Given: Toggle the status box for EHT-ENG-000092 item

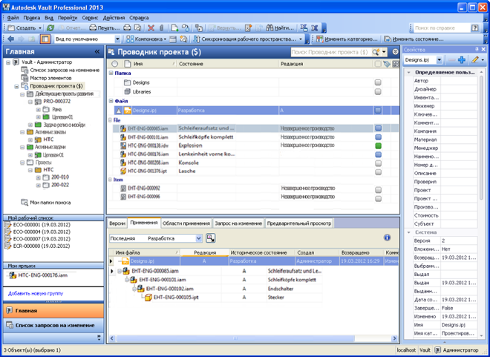Looking at the screenshot, I should (378, 189).
